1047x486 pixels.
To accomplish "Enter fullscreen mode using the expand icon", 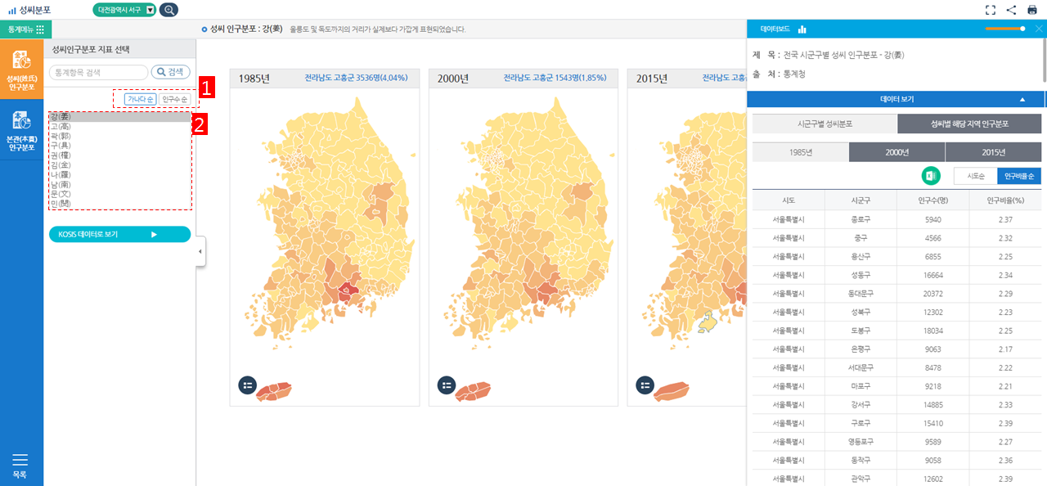I will (991, 10).
